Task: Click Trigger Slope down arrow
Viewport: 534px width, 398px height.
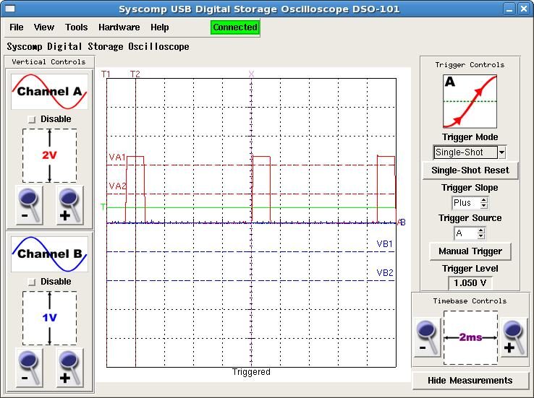Action: [x=484, y=206]
